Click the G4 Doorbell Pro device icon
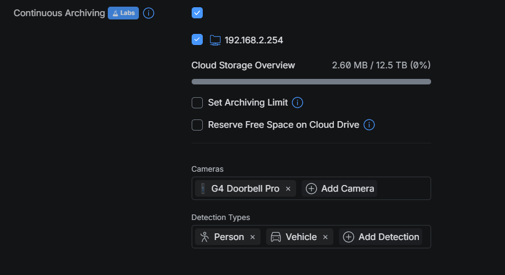The image size is (505, 275). (203, 189)
